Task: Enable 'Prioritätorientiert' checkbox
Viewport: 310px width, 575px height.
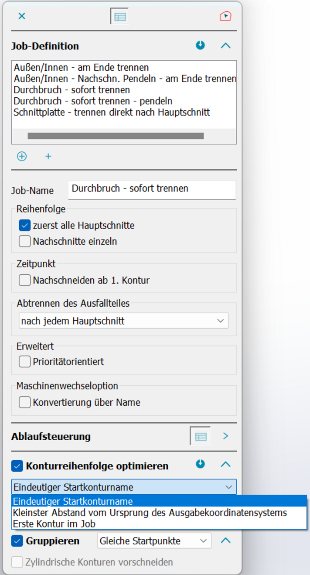Action: click(x=25, y=362)
